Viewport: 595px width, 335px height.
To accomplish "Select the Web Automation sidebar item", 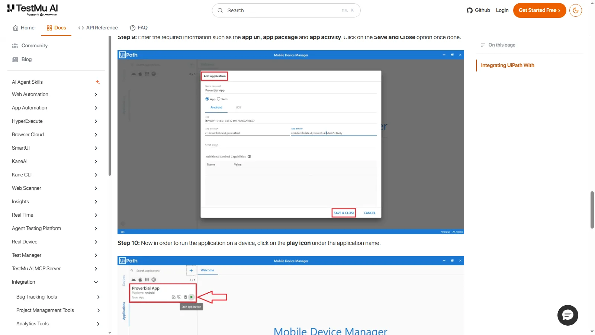I will tap(30, 95).
